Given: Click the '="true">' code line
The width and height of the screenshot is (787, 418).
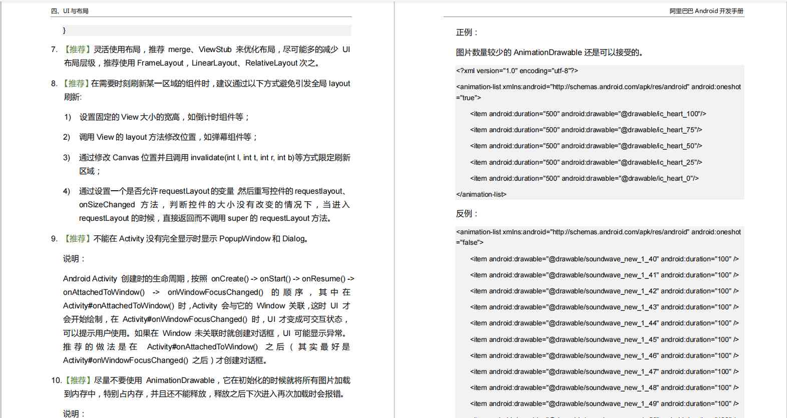Looking at the screenshot, I should pos(469,98).
